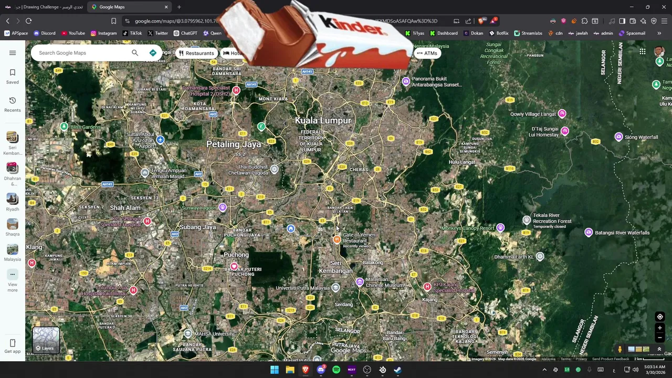This screenshot has width=672, height=378.
Task: Open the Malaysia recent item
Action: pyautogui.click(x=13, y=252)
